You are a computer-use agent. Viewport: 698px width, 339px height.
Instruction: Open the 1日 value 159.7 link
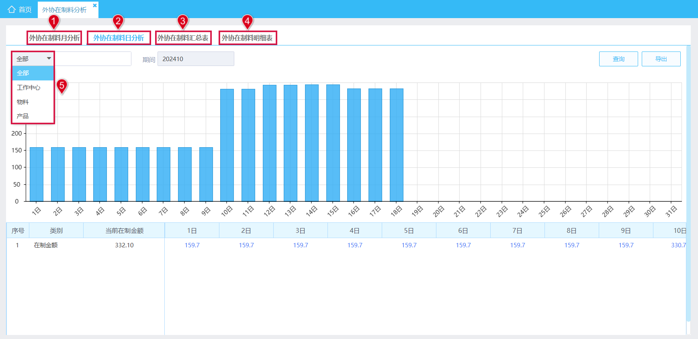pos(192,245)
